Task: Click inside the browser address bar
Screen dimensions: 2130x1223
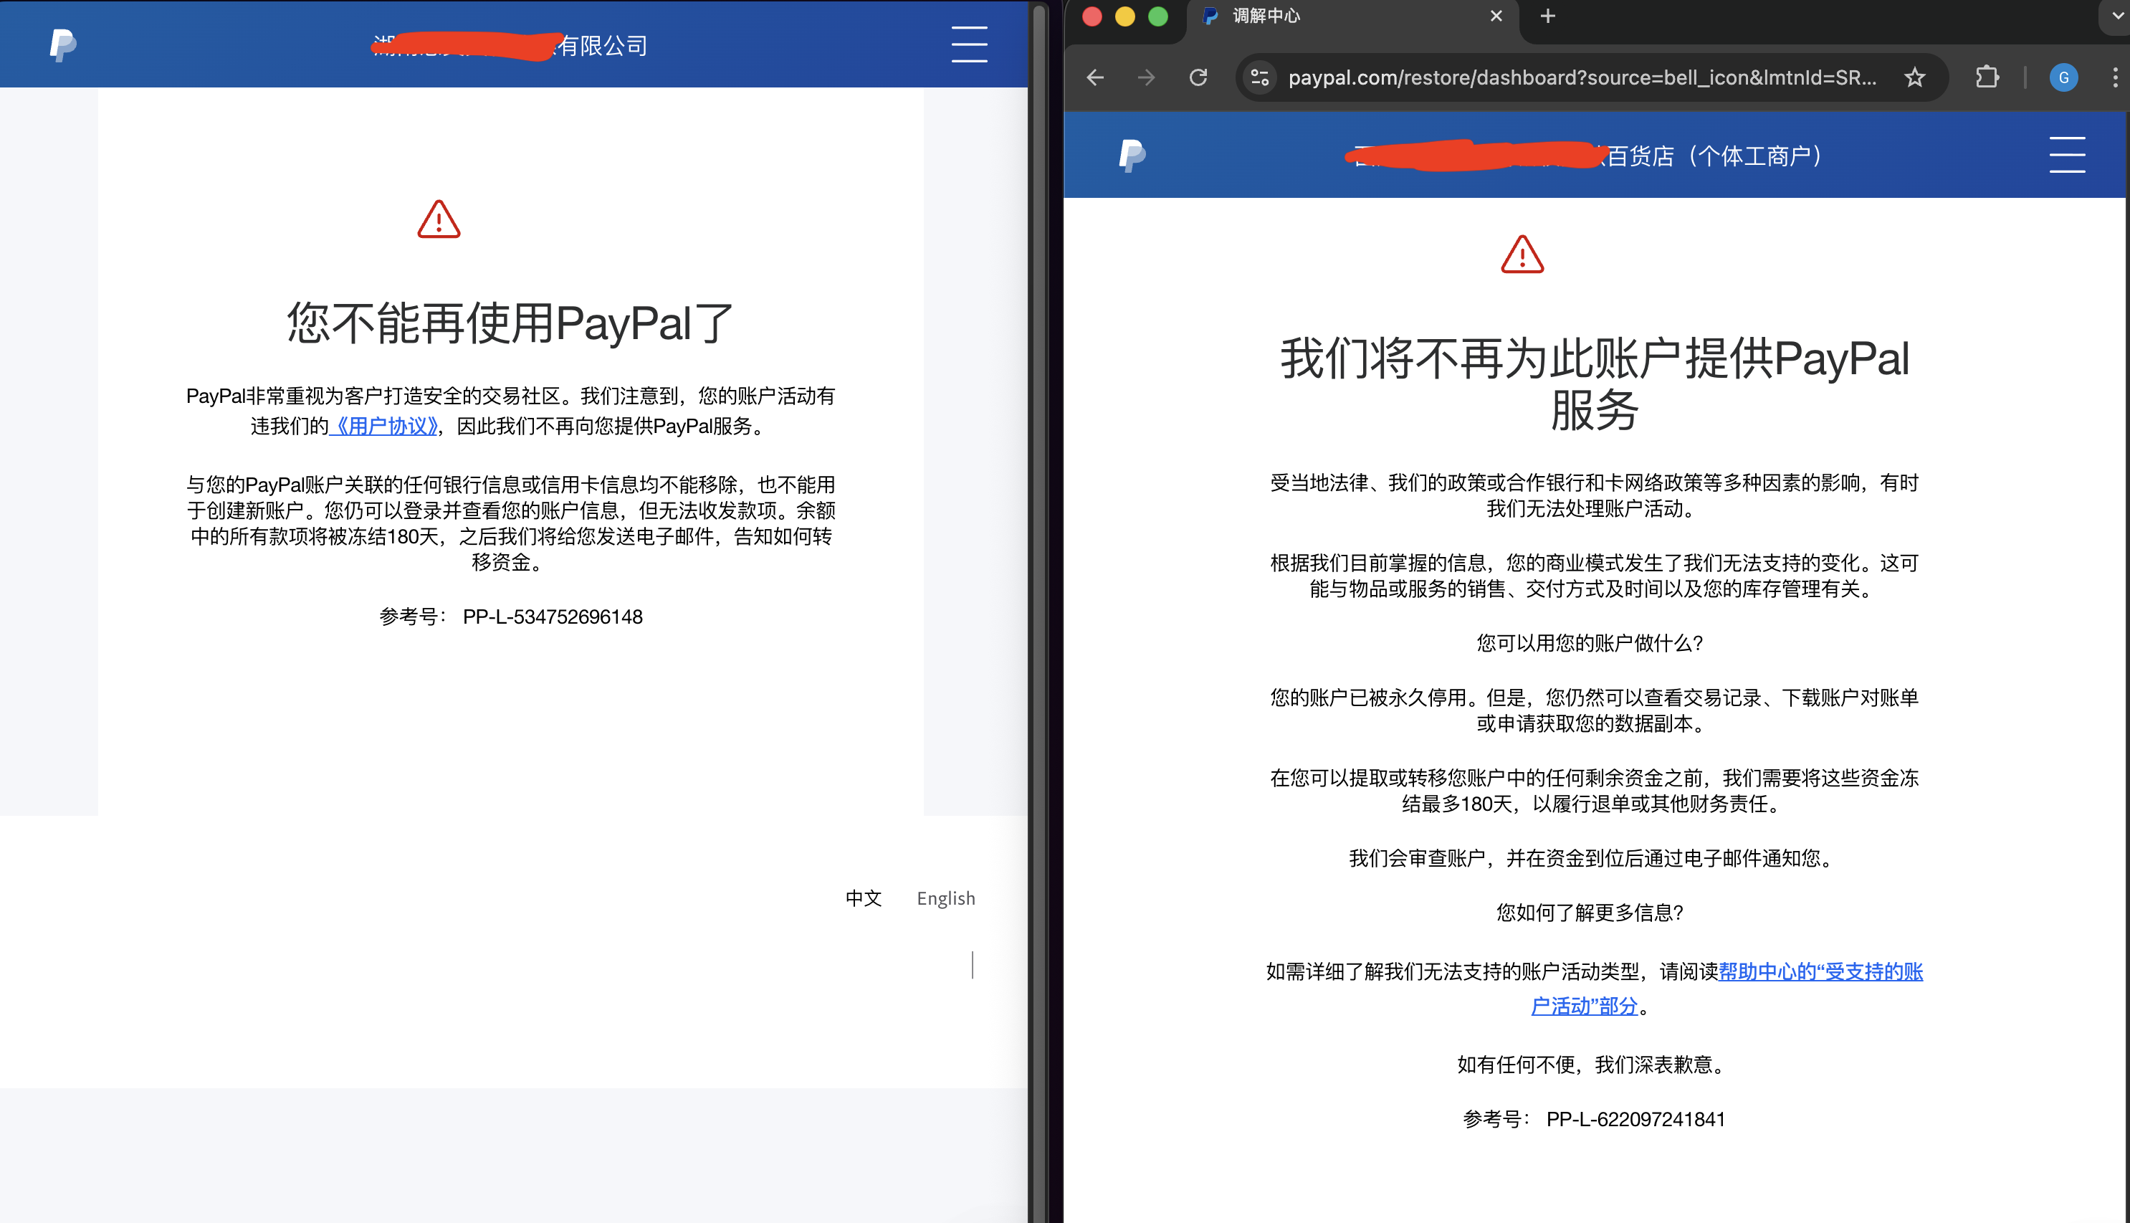Action: point(1578,77)
